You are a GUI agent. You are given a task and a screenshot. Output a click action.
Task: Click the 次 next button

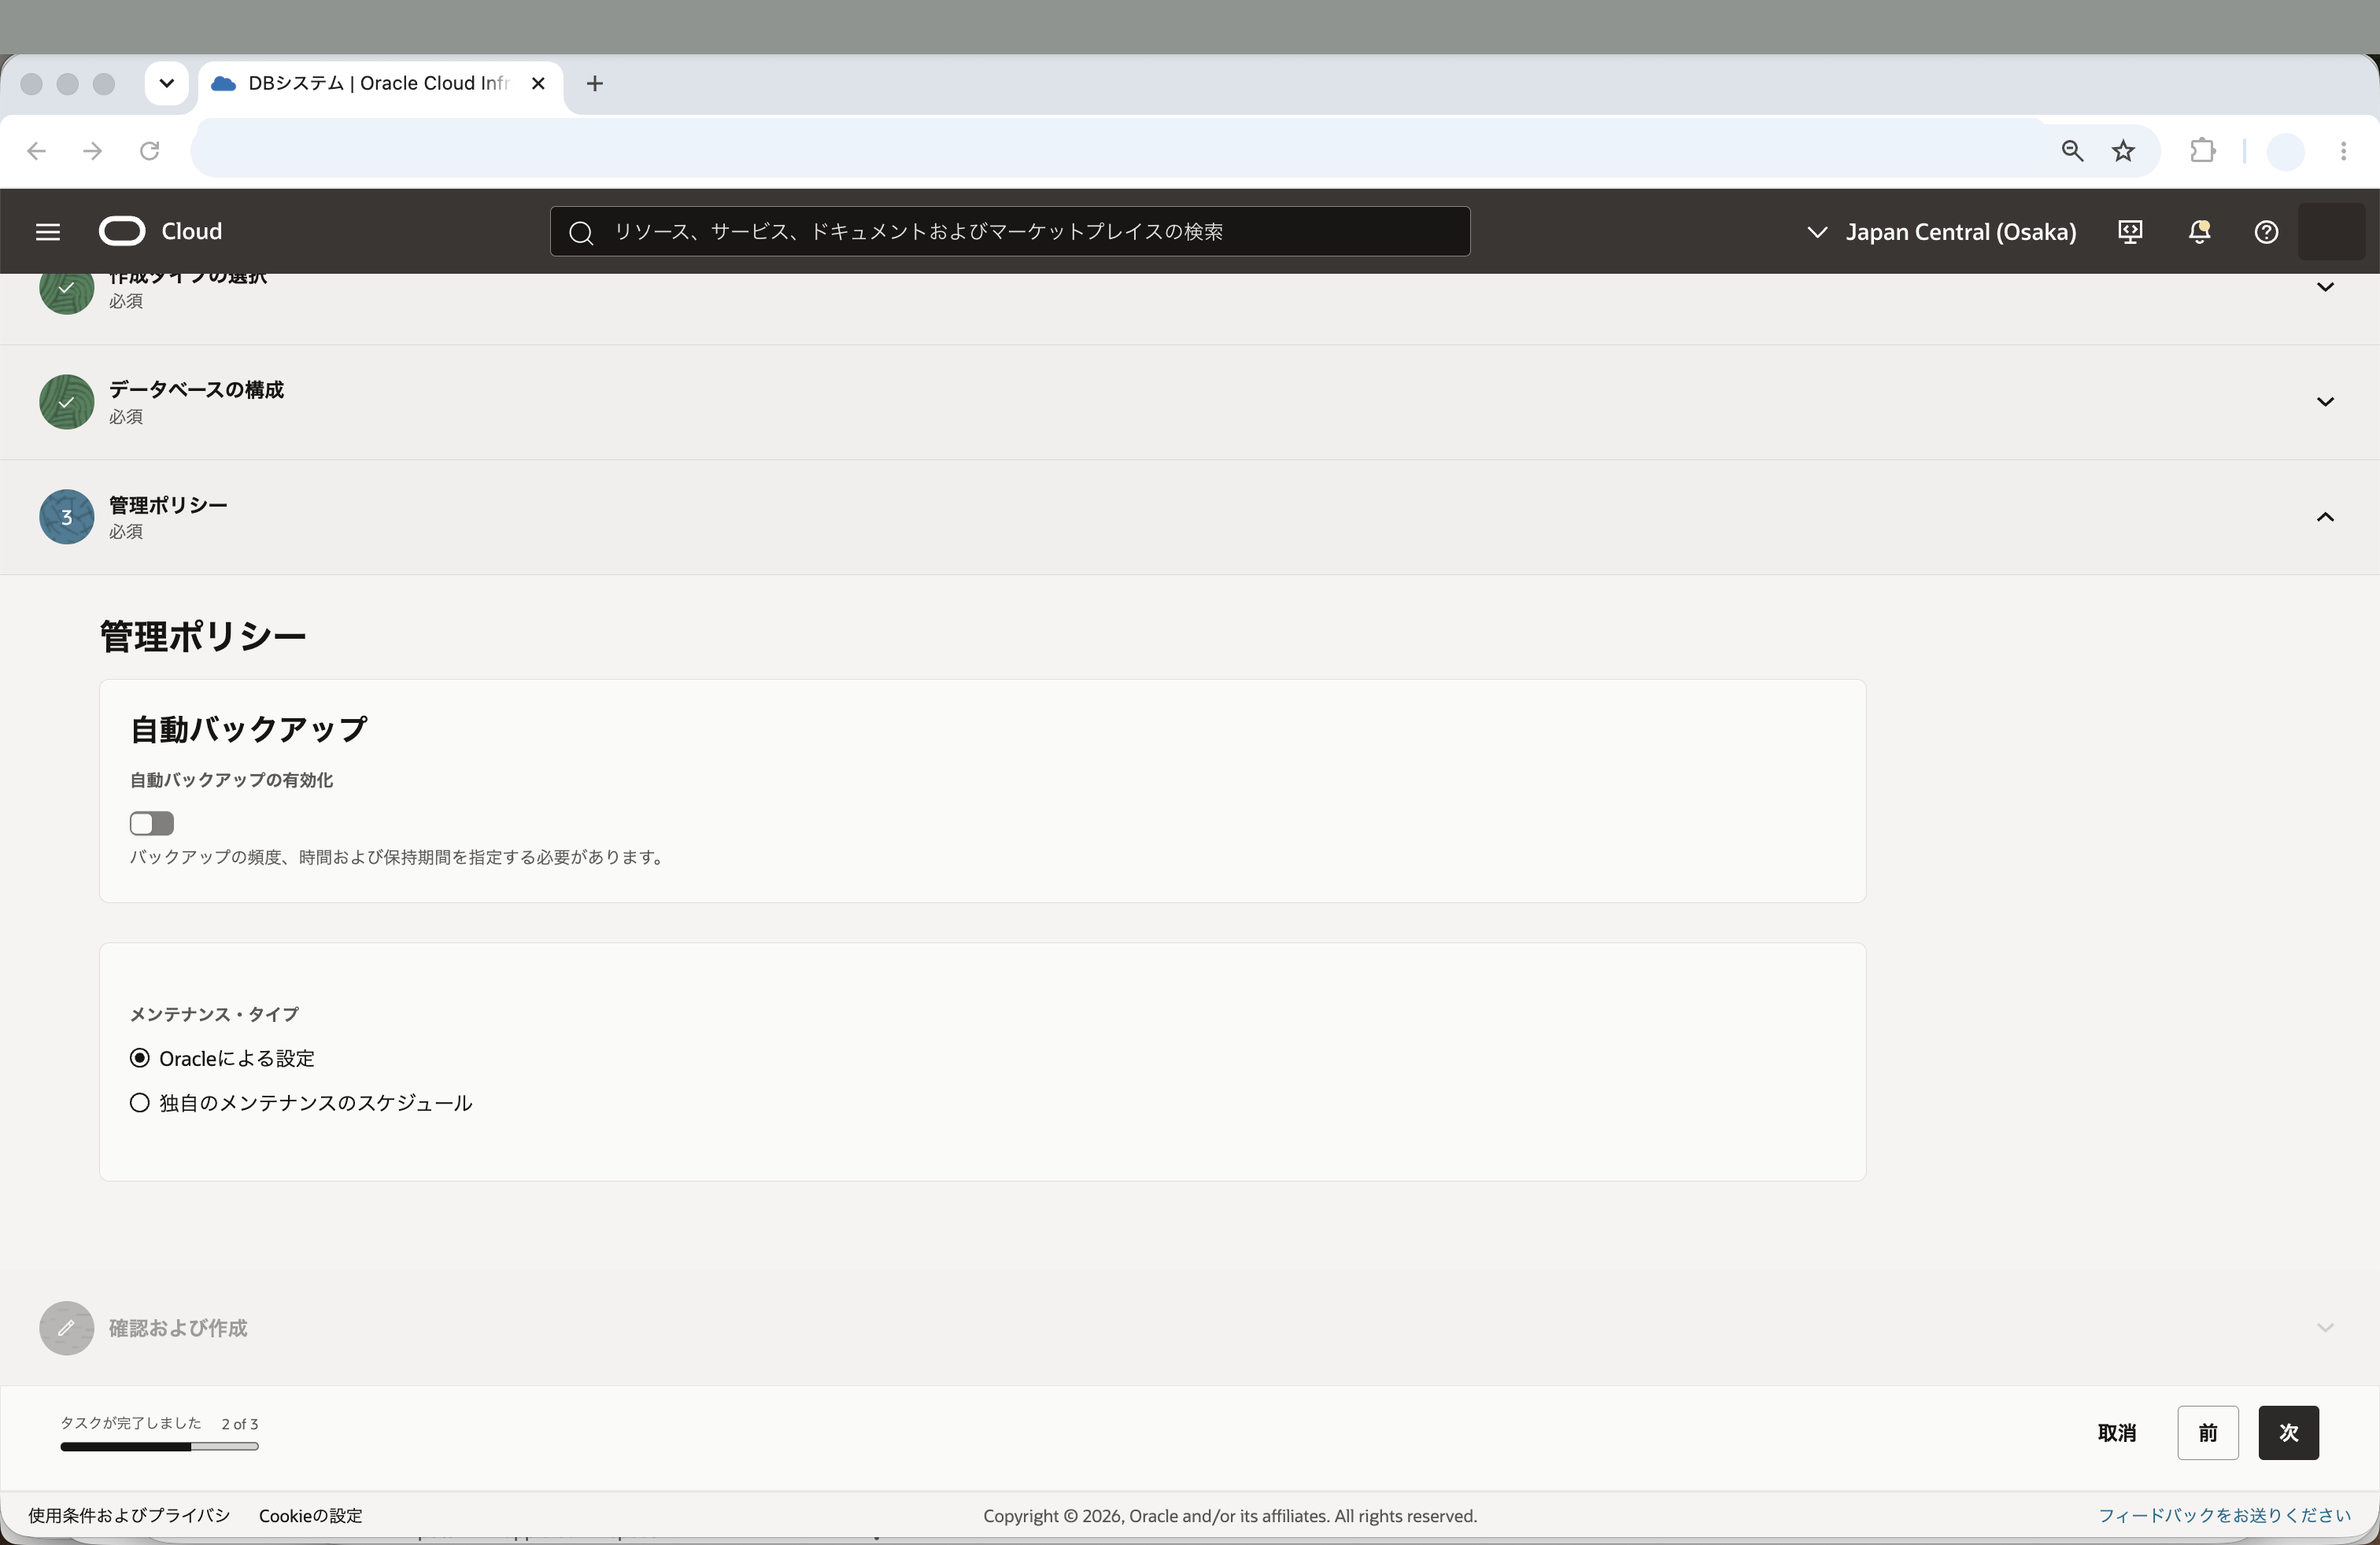[x=2289, y=1433]
